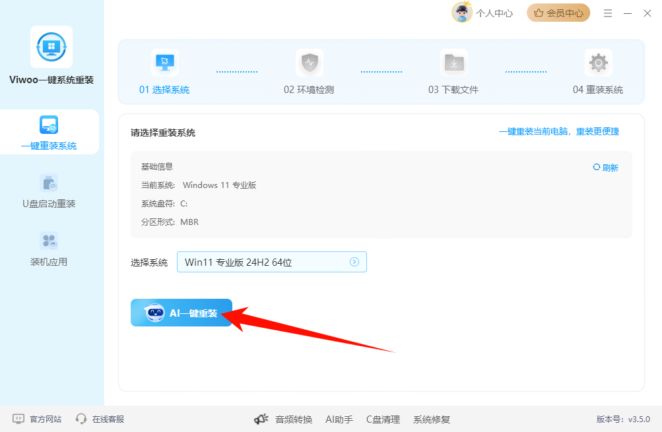
Task: Click 一键重装当前电脑，重装更便捷 link
Action: [559, 132]
